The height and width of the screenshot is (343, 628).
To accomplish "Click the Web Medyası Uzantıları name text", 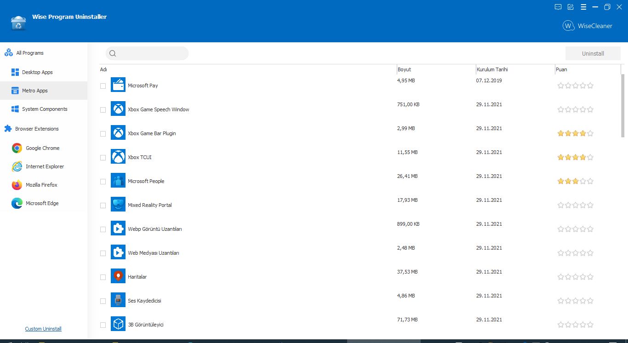I will [154, 253].
